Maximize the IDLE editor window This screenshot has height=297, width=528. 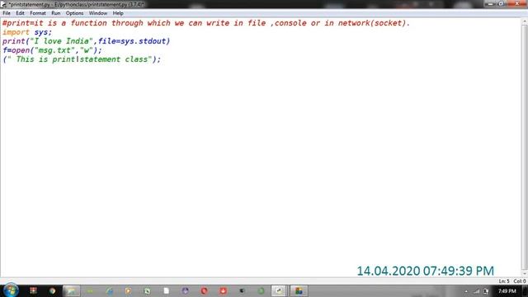501,3
